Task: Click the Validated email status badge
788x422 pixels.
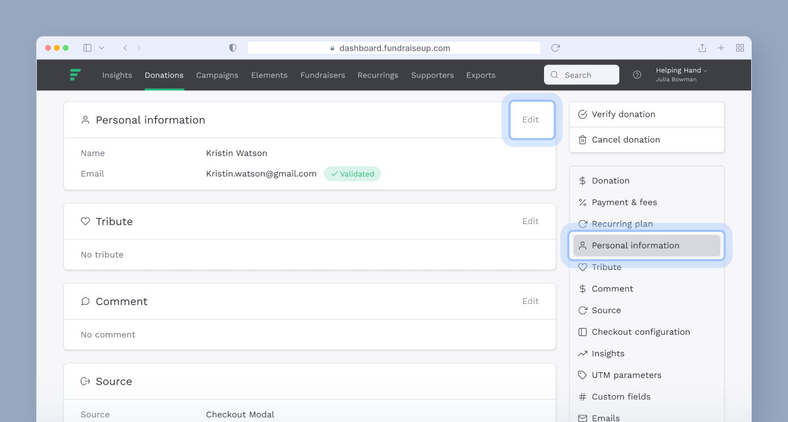Action: [x=352, y=174]
